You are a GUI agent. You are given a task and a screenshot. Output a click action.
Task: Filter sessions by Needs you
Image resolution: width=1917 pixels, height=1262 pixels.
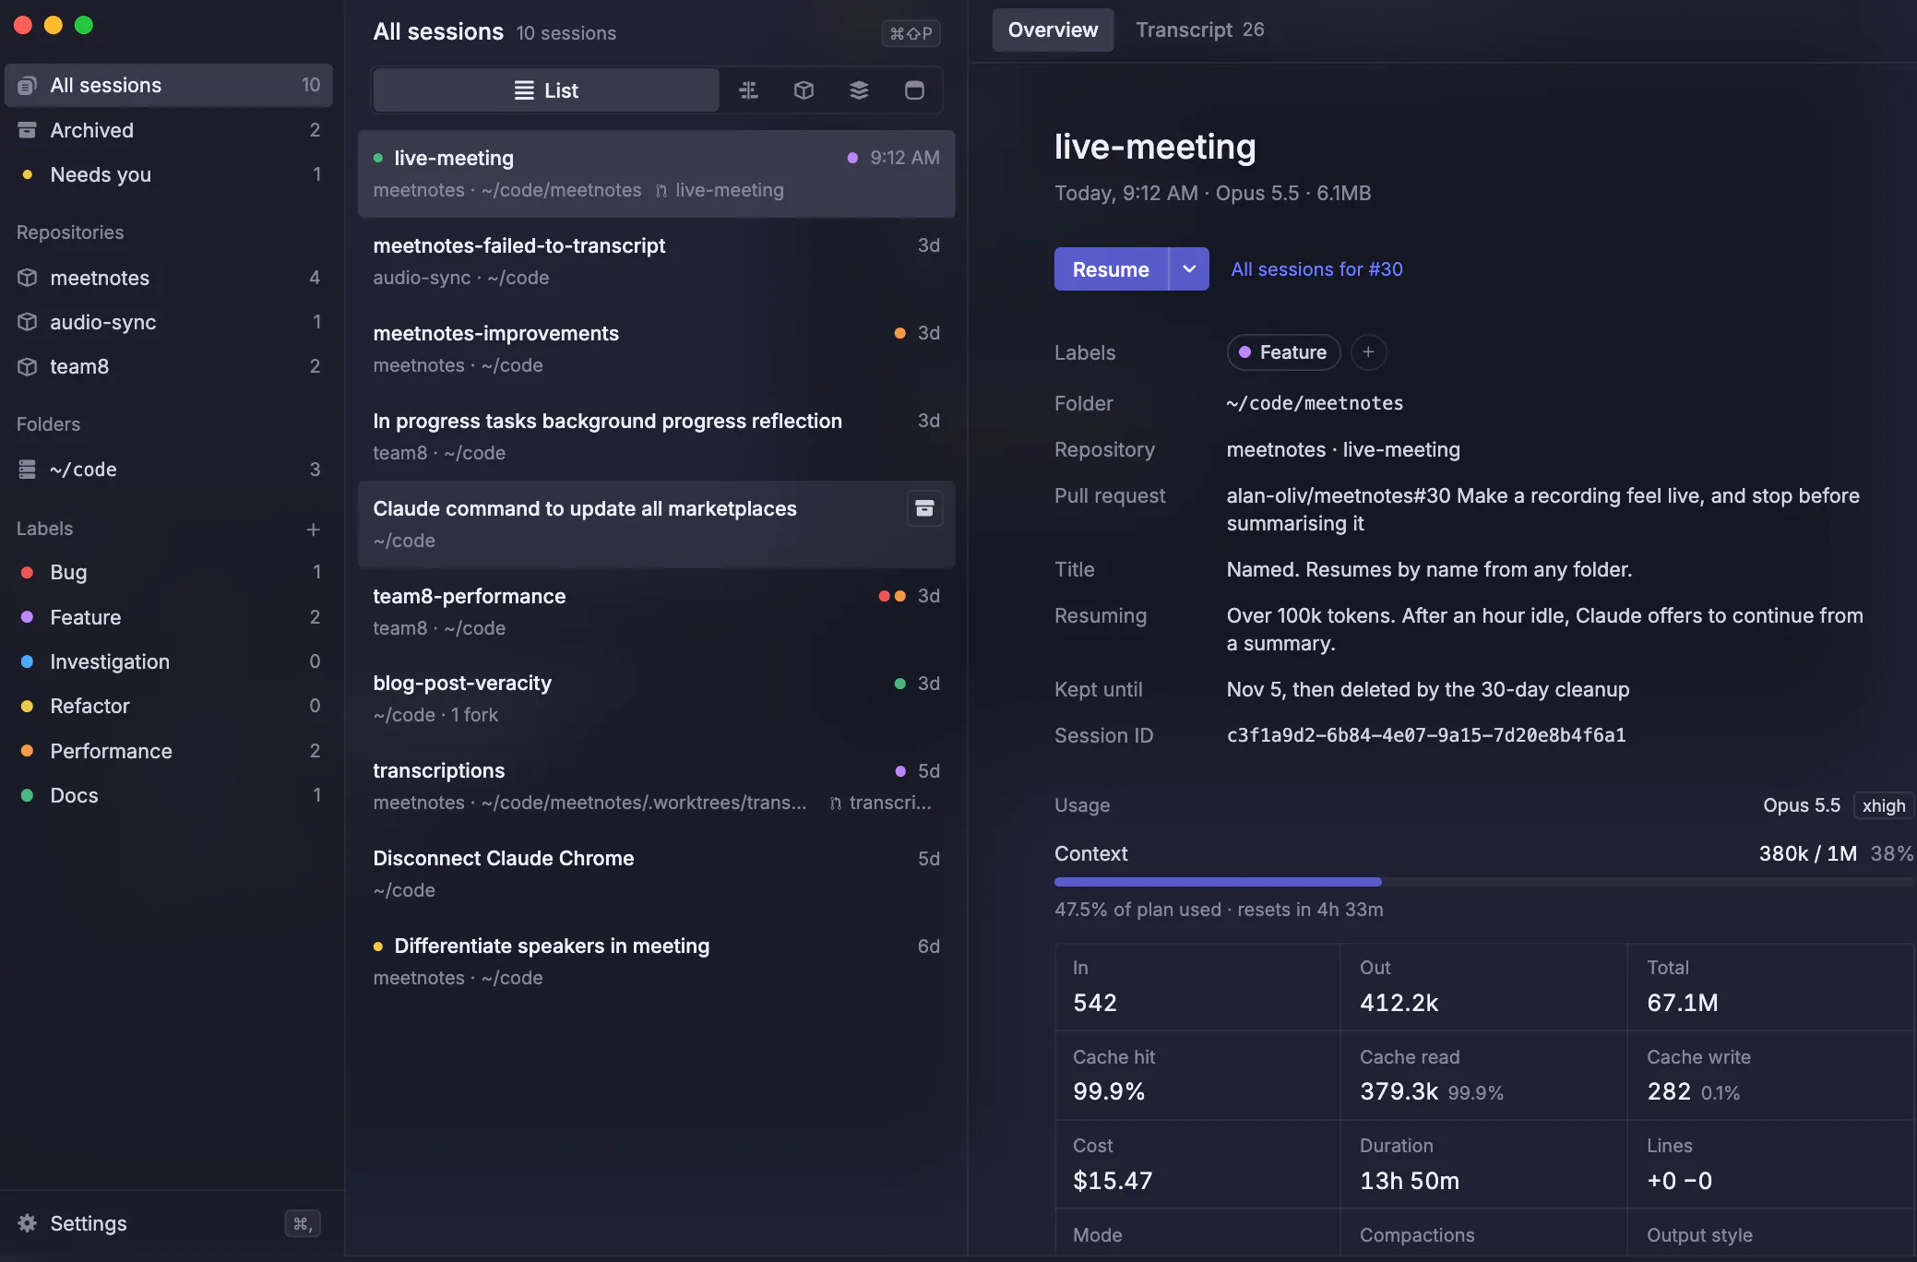pyautogui.click(x=168, y=174)
